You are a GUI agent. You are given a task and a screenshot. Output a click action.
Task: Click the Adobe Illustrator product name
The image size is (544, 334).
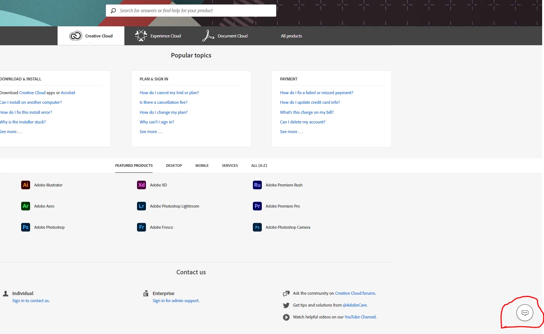[x=48, y=185]
